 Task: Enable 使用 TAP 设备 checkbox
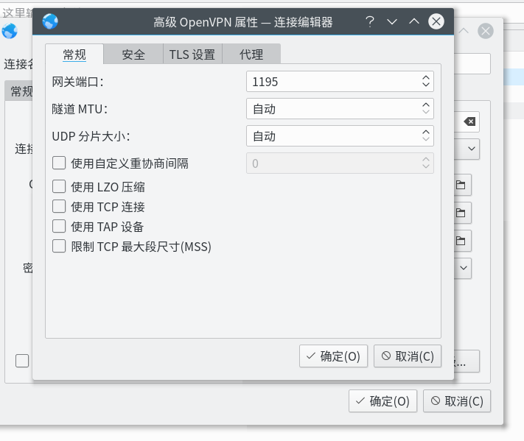(59, 226)
